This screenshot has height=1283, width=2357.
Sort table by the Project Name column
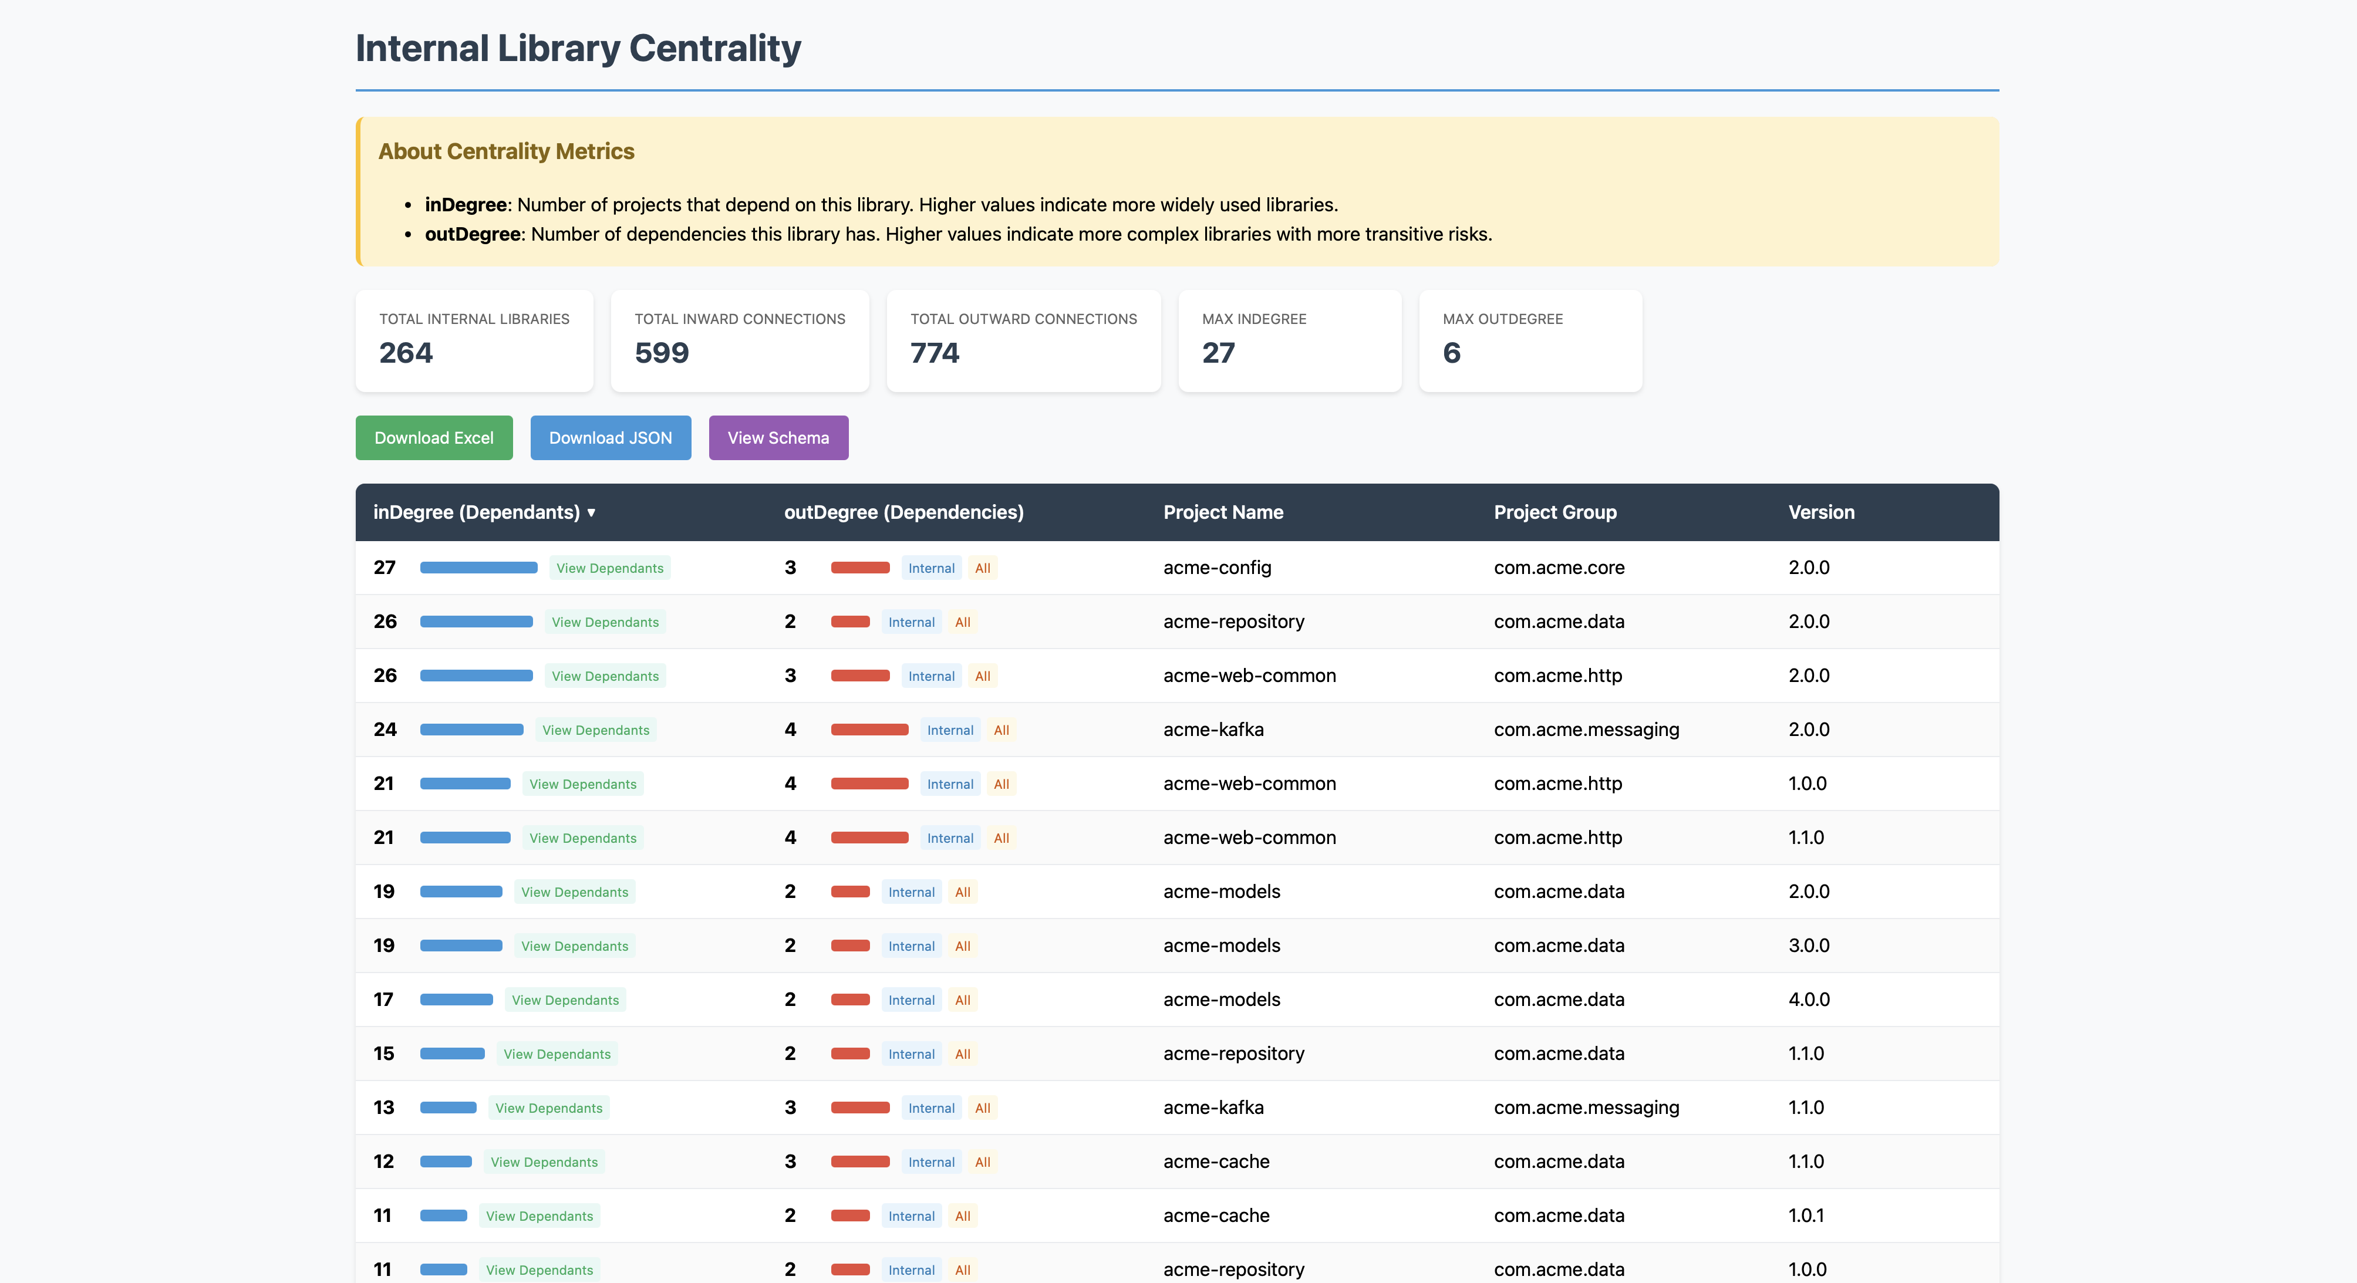click(1223, 512)
